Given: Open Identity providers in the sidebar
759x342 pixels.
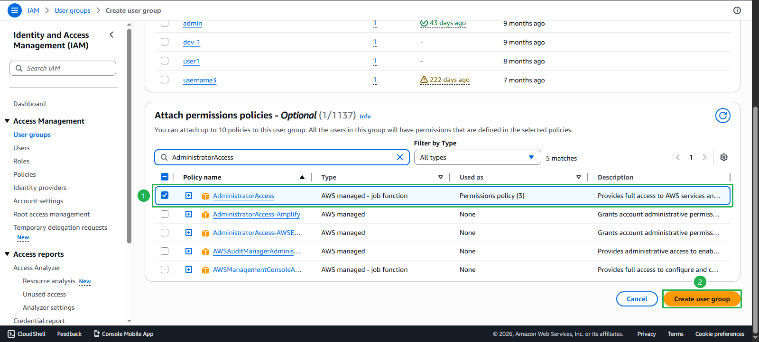Looking at the screenshot, I should coord(40,188).
